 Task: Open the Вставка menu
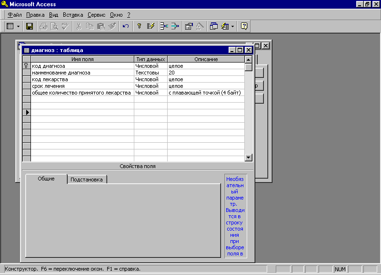point(73,15)
